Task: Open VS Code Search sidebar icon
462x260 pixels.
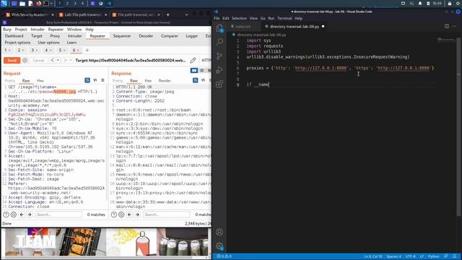Action: 219,42
